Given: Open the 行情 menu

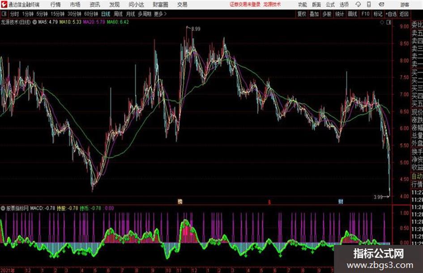Looking at the screenshot, I should coord(56,4).
